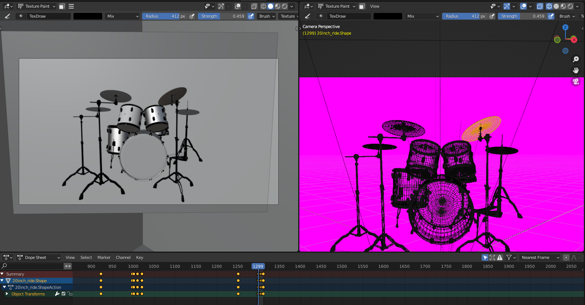The height and width of the screenshot is (305, 585).
Task: Open the Key menu in Dope Sheet
Action: pos(140,257)
